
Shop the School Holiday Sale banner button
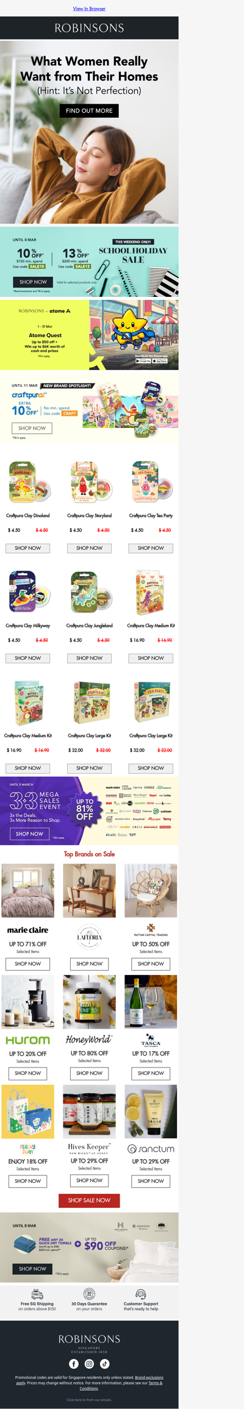33,282
